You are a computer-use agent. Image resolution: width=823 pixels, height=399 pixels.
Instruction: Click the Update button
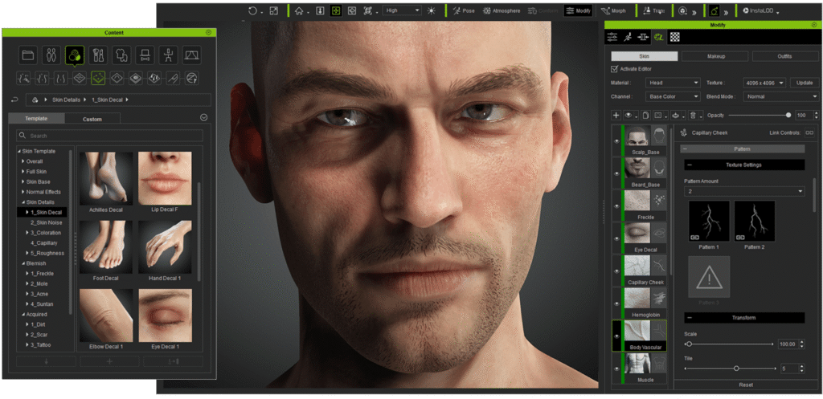[804, 83]
